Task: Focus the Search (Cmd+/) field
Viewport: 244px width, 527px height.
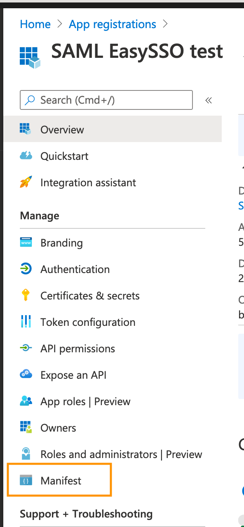Action: (106, 100)
